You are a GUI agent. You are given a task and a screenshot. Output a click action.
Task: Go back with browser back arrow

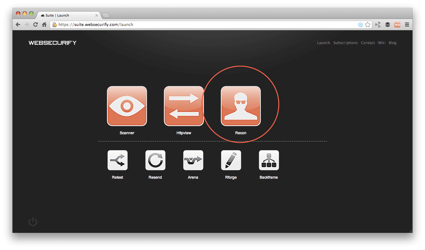point(18,24)
